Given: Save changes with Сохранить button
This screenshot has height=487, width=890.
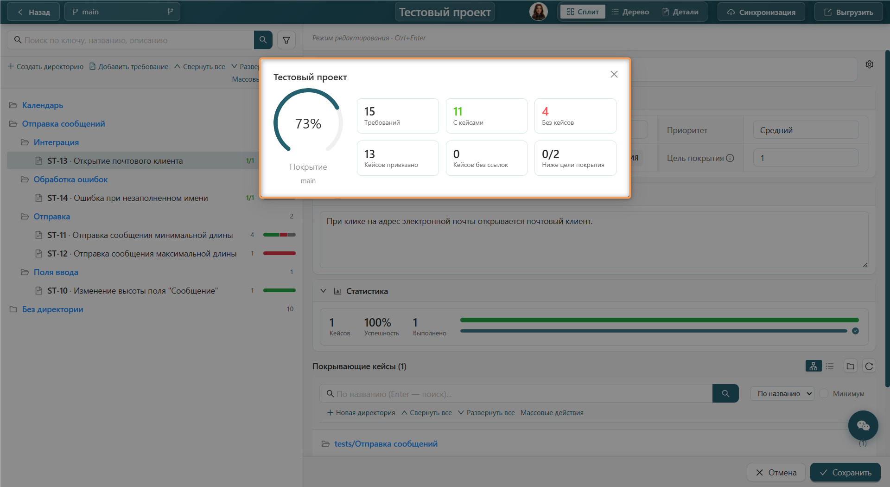Looking at the screenshot, I should (845, 473).
